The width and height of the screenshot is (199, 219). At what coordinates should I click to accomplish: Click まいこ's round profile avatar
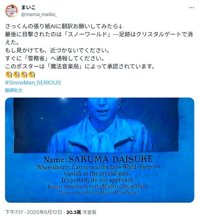11,11
